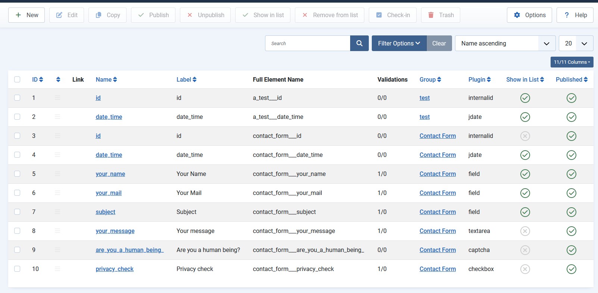Click the plus New button
Viewport: 598px width, 293px height.
(x=27, y=15)
